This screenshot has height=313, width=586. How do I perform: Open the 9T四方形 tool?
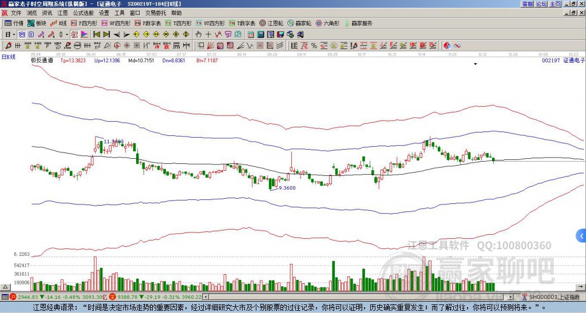click(210, 23)
